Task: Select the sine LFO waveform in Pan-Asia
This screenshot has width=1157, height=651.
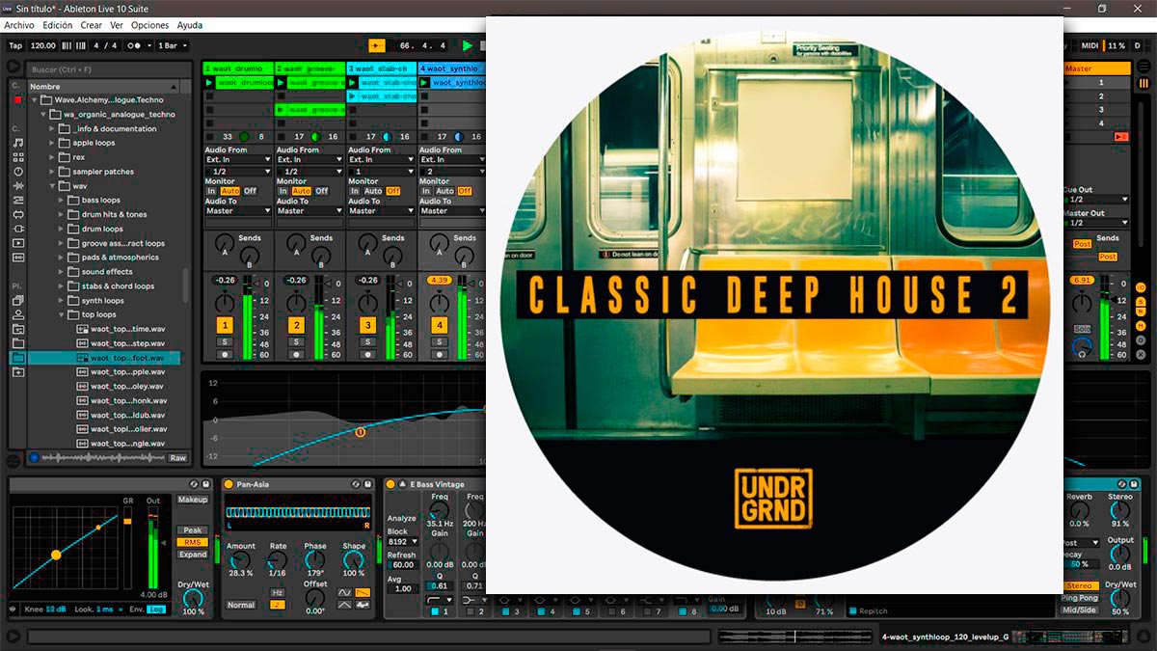Action: [x=345, y=591]
